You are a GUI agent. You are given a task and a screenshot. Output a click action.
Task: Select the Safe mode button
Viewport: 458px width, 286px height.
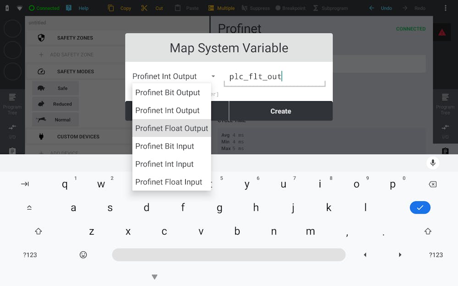[x=55, y=88]
